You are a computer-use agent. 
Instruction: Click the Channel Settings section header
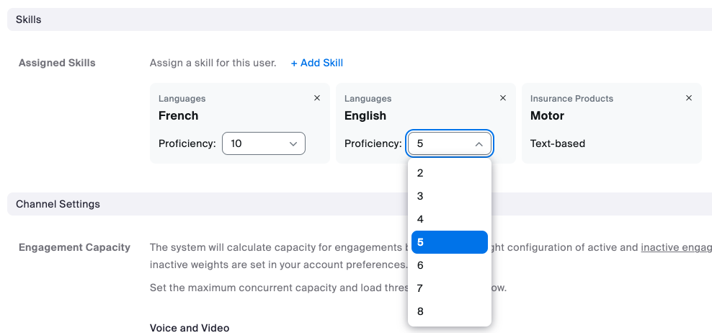click(x=58, y=204)
